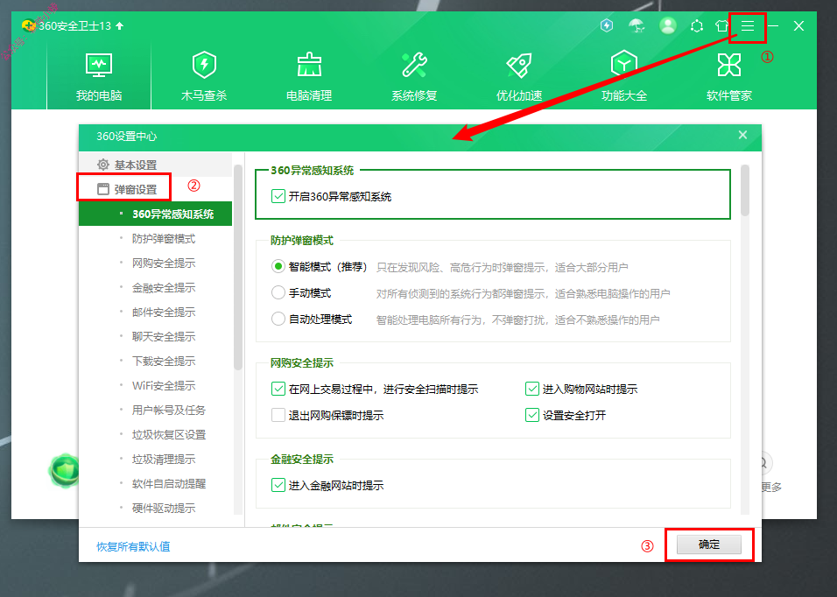Collapse 弹窗设置 category
Viewport: 837px width, 597px height.
click(155, 189)
